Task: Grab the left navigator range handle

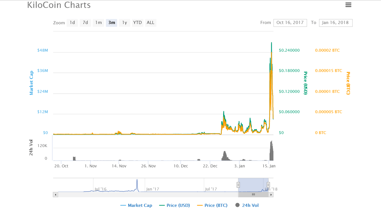Action: point(238,185)
